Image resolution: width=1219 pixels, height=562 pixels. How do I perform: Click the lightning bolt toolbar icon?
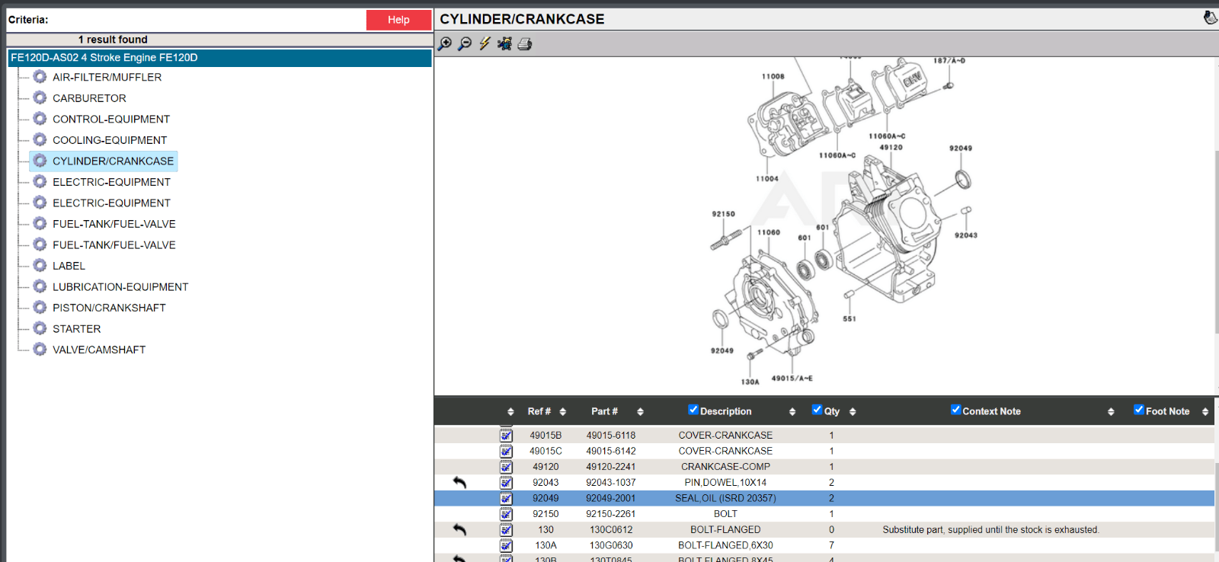pyautogui.click(x=485, y=44)
